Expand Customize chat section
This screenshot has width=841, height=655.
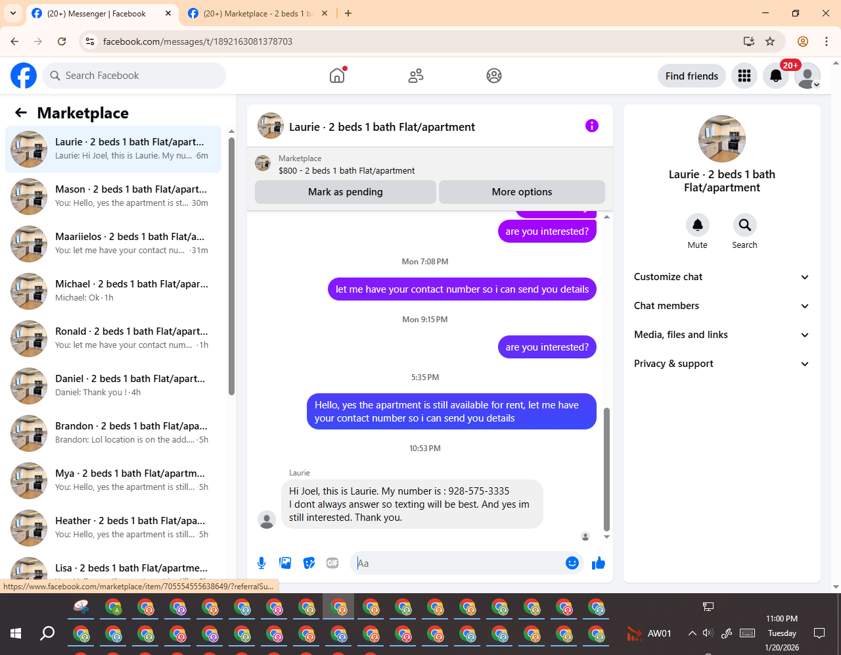pyautogui.click(x=722, y=277)
